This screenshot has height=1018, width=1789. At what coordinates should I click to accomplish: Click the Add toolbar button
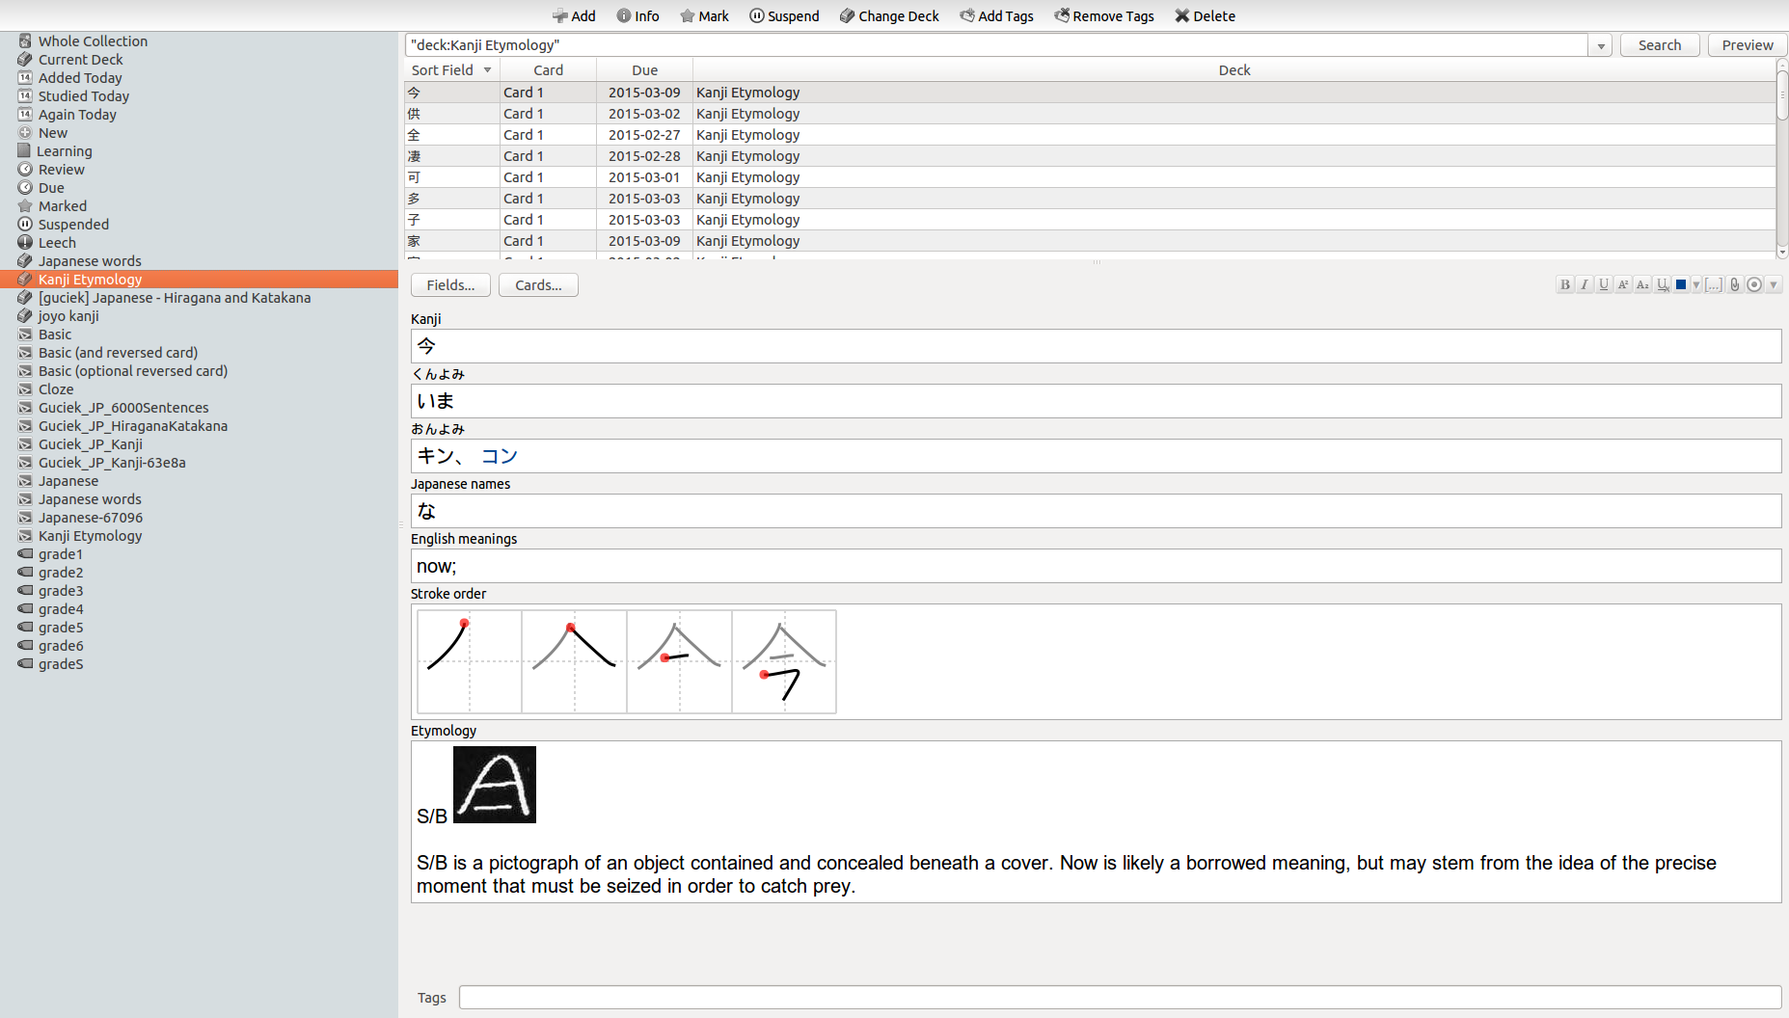tap(574, 15)
